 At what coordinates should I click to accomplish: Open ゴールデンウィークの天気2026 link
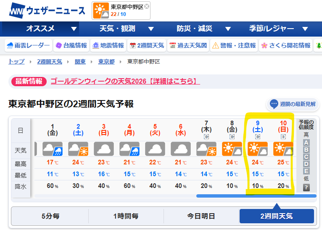tap(125, 81)
